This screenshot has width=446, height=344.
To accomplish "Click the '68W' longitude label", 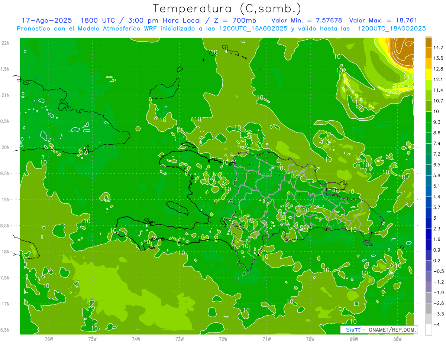I will (397, 339).
